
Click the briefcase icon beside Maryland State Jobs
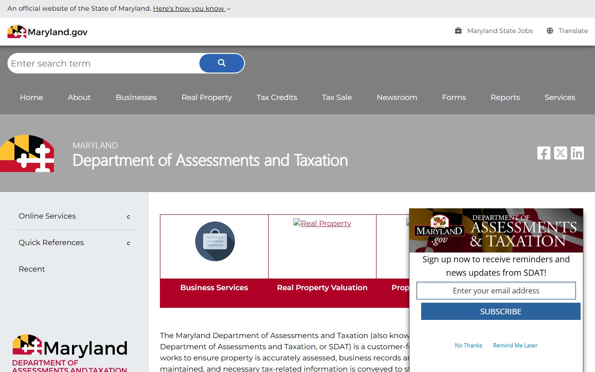pyautogui.click(x=458, y=31)
